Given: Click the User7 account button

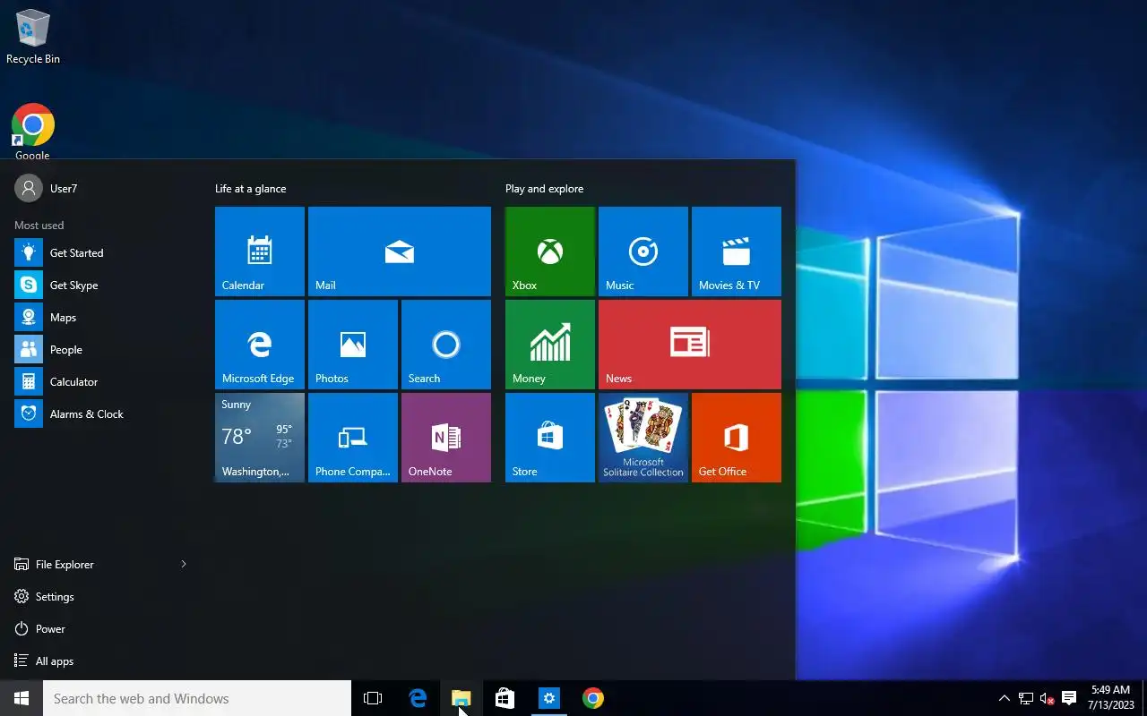Looking at the screenshot, I should 47,189.
